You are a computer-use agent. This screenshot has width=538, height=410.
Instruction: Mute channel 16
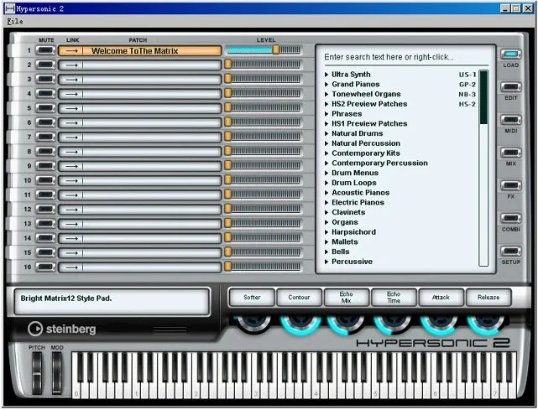(45, 267)
